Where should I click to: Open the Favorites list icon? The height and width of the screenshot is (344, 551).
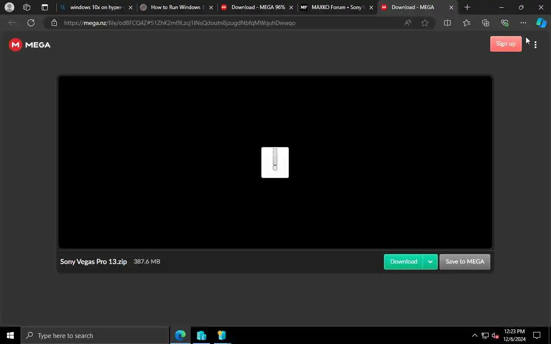(x=467, y=23)
